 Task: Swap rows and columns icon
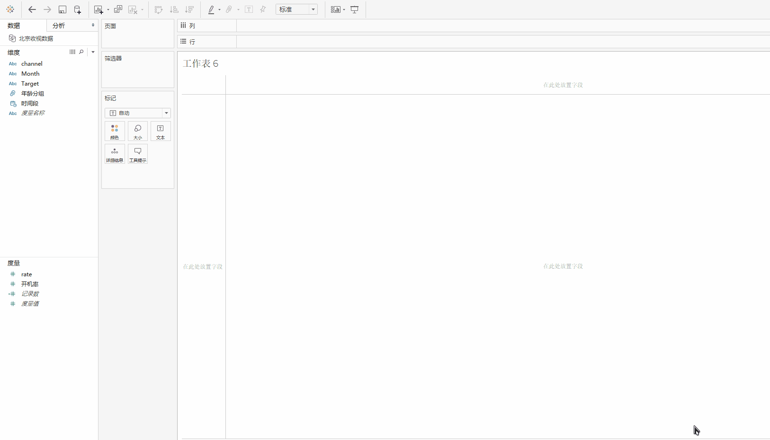[x=159, y=9]
